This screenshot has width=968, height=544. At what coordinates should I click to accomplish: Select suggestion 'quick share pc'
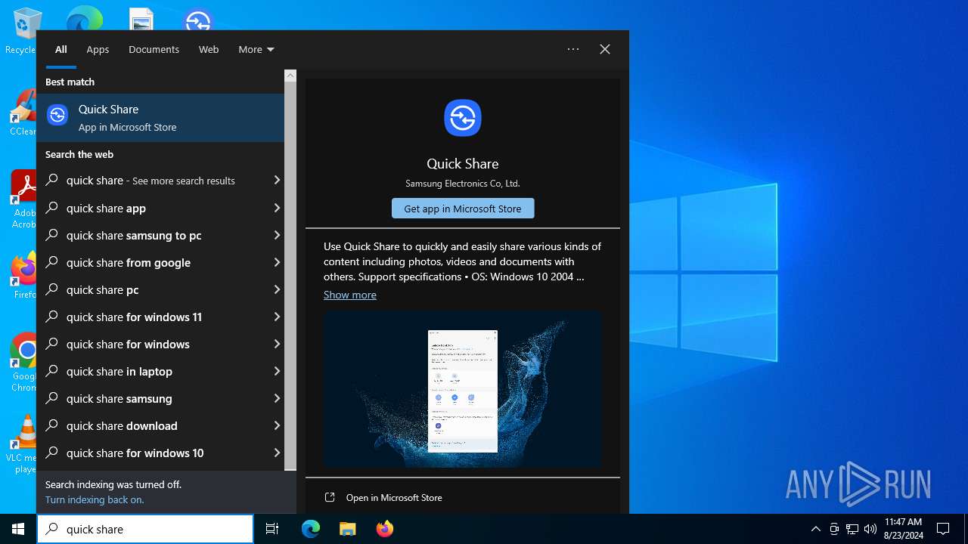point(160,289)
